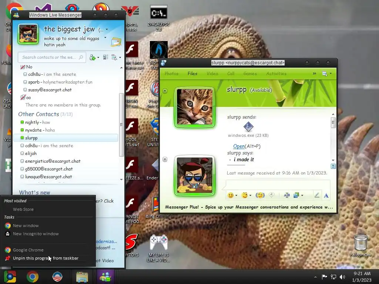
Task: Send a nudge in the slurpp chat
Action: pyautogui.click(x=260, y=195)
